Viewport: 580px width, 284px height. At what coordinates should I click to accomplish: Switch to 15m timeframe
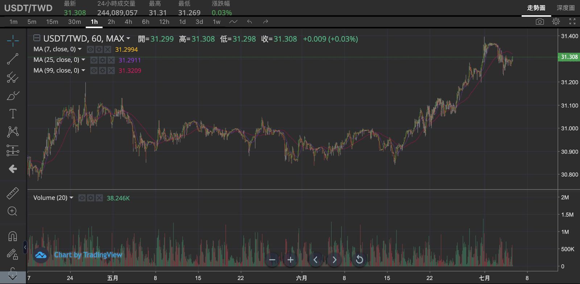click(x=52, y=22)
